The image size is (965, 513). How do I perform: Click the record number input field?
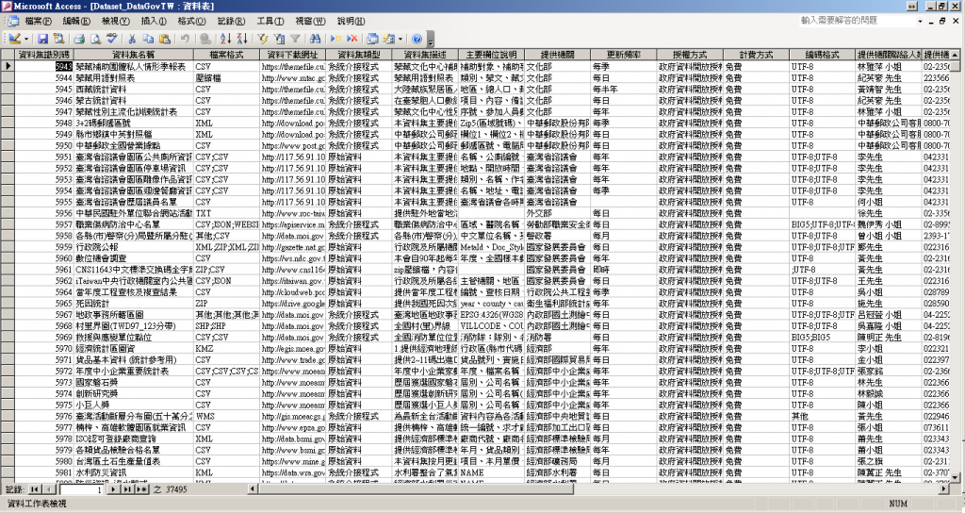tap(81, 489)
